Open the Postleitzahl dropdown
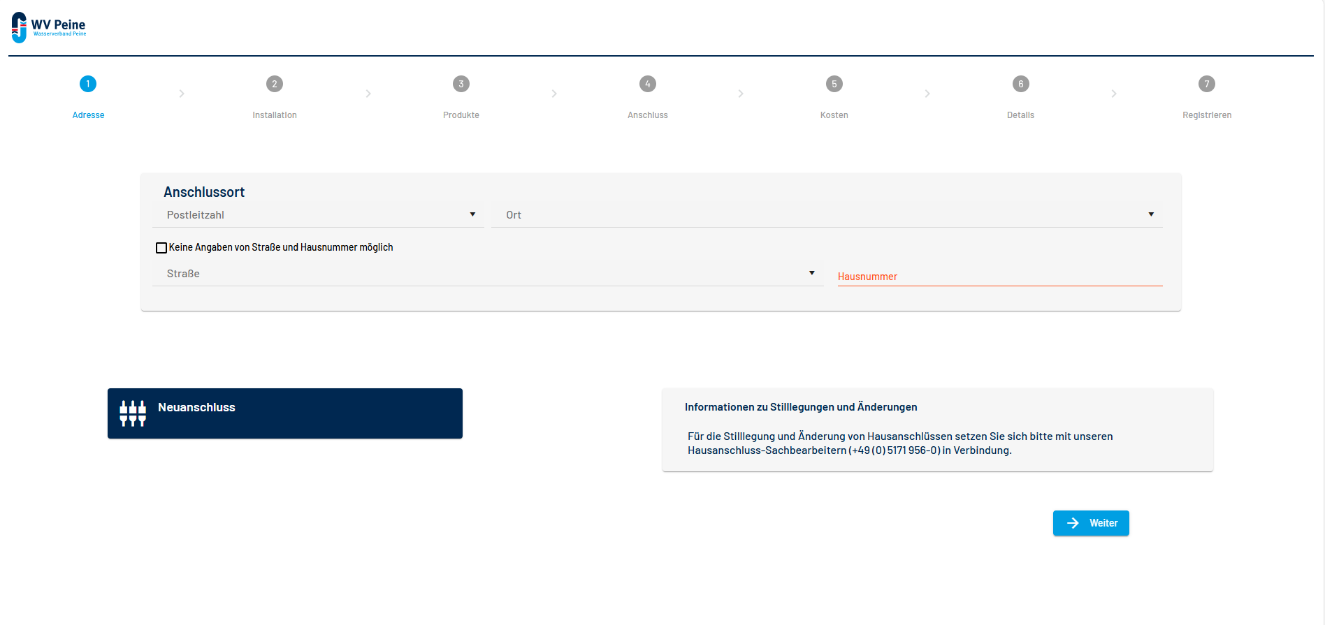 [318, 215]
